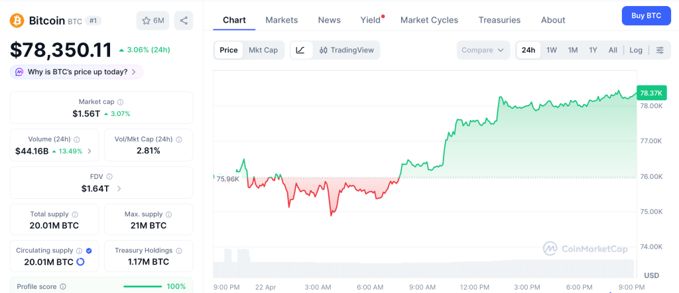
Task: Expand the FDV details chevron
Action: pos(119,189)
